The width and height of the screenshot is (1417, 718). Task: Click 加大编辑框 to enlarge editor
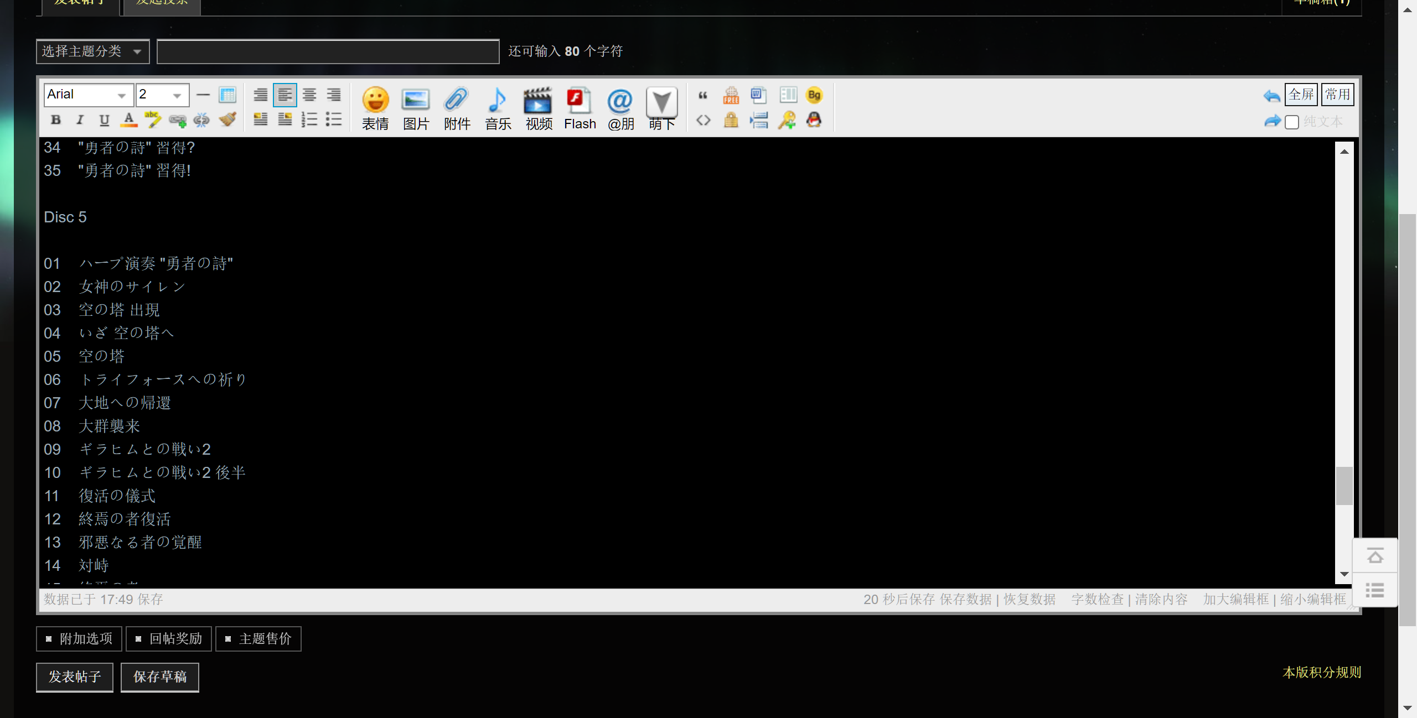[1236, 600]
